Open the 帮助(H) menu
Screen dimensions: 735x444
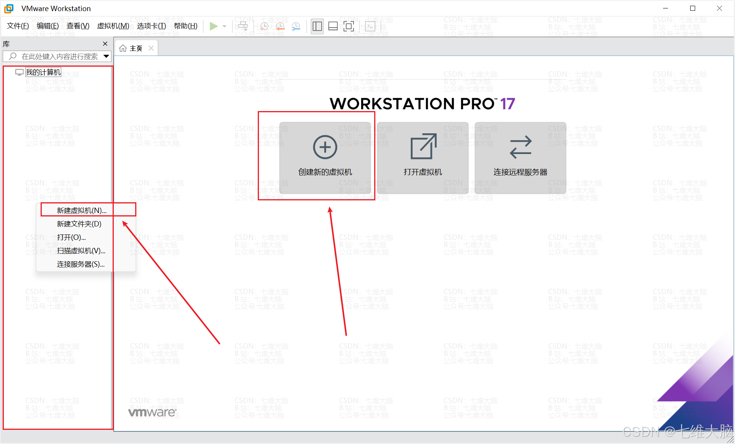(185, 26)
